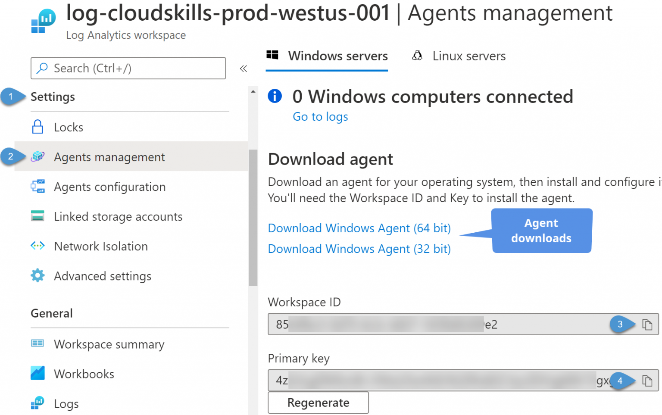The height and width of the screenshot is (415, 662).
Task: Open Advanced settings gear icon
Action: (37, 276)
